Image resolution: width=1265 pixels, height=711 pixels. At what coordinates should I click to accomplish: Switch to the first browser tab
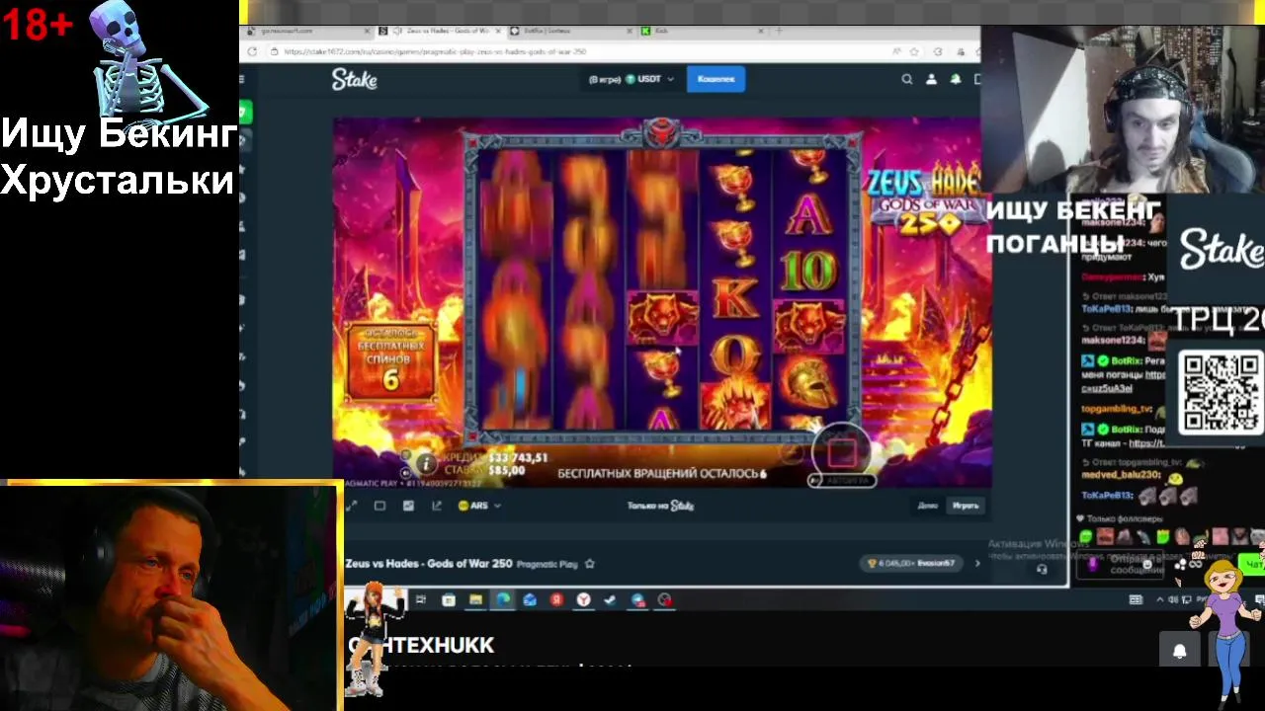[306, 31]
